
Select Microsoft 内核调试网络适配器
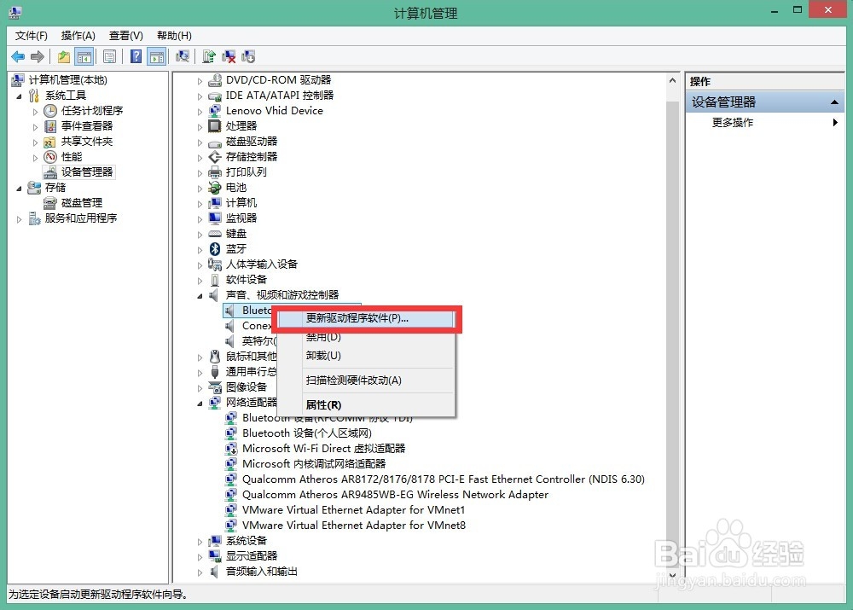[314, 463]
